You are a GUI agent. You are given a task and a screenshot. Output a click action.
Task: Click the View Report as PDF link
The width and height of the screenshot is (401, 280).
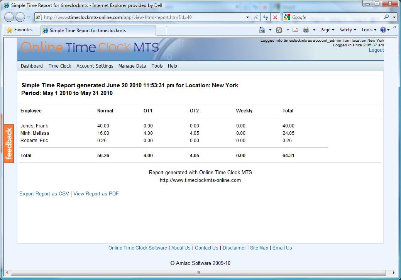point(96,194)
